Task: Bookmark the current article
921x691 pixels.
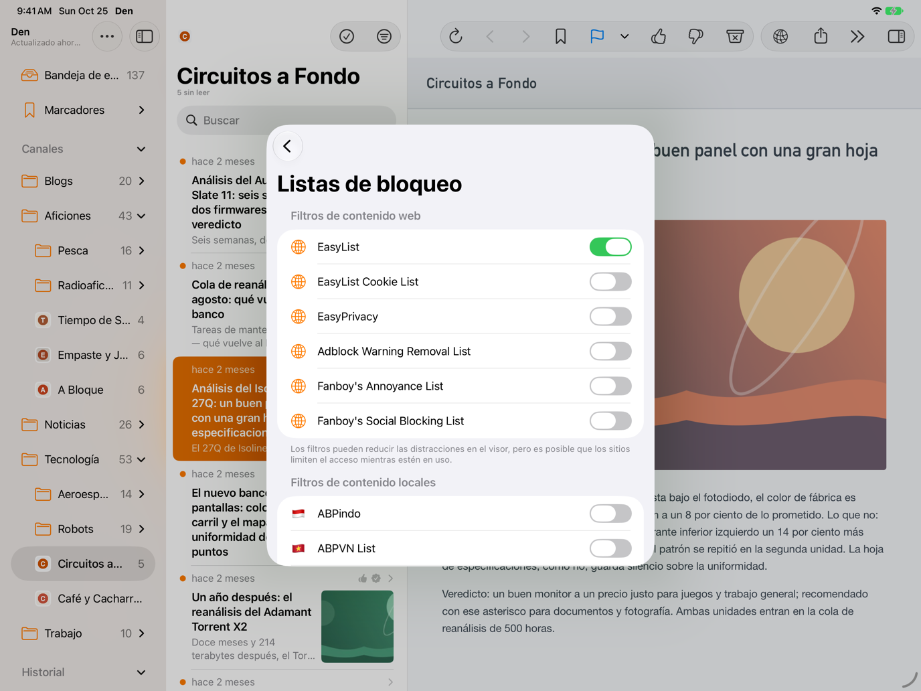Action: (560, 36)
